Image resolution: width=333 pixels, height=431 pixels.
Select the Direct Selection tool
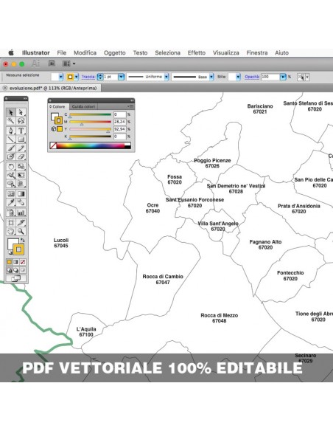[21, 112]
